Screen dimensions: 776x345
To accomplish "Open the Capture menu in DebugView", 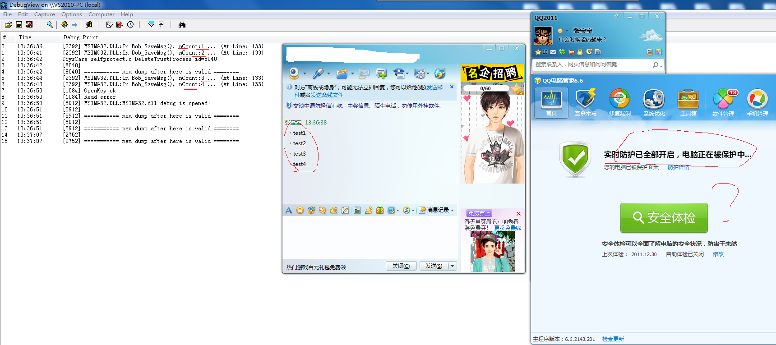I will tap(45, 14).
